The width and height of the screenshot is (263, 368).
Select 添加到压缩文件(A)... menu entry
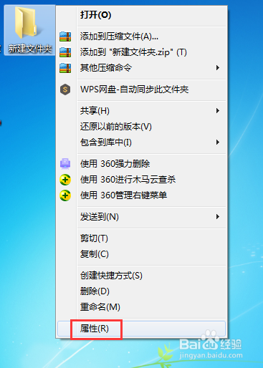142,37
